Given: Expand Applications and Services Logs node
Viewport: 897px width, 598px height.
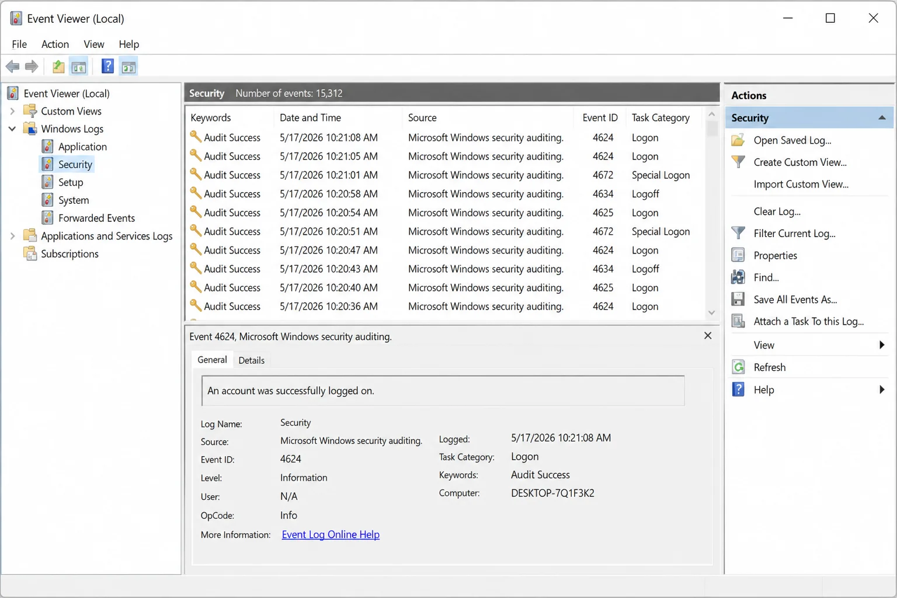Looking at the screenshot, I should point(12,236).
